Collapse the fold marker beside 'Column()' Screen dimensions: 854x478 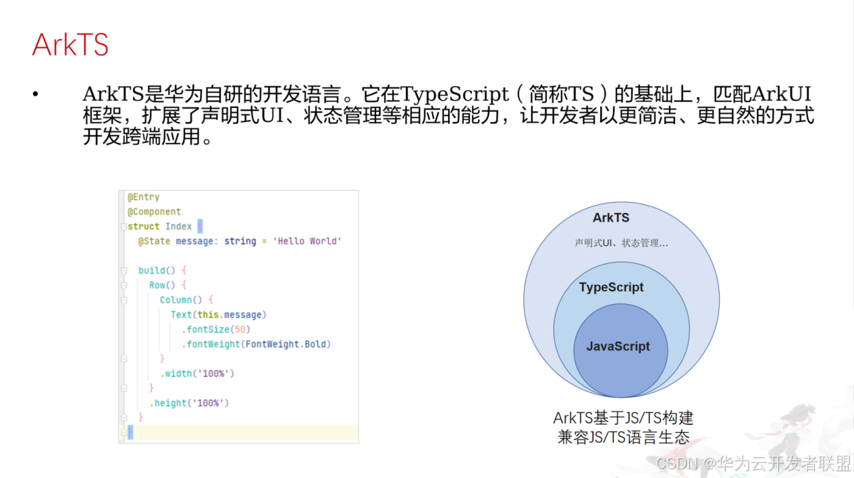coord(123,300)
